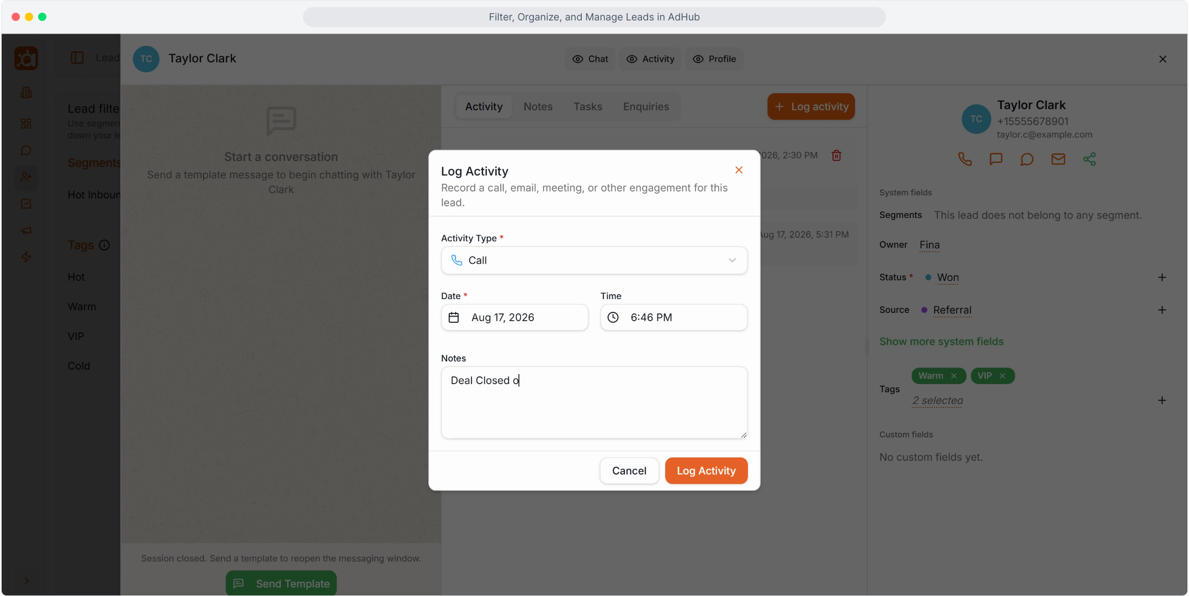Click the phone call icon in profile
Screen dimensions: 1189x596
click(964, 159)
